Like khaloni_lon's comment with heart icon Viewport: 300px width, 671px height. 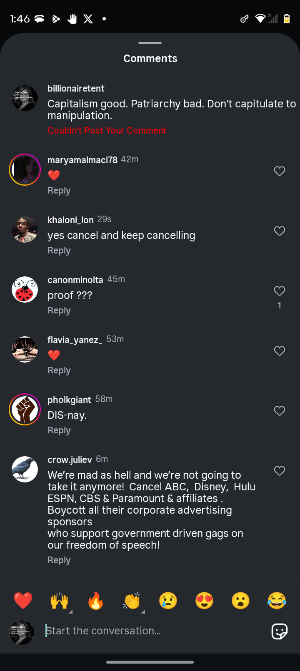pyautogui.click(x=279, y=231)
